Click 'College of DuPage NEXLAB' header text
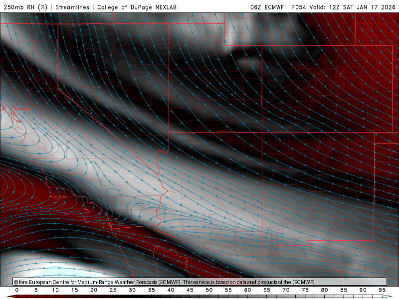The height and width of the screenshot is (299, 399). [x=137, y=7]
